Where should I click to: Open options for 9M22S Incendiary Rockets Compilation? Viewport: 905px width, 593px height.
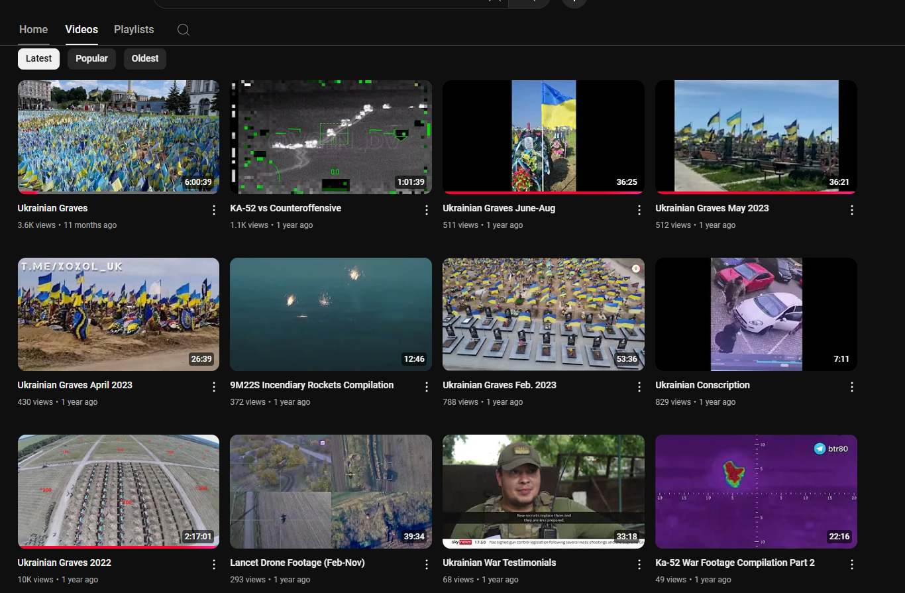pyautogui.click(x=427, y=387)
